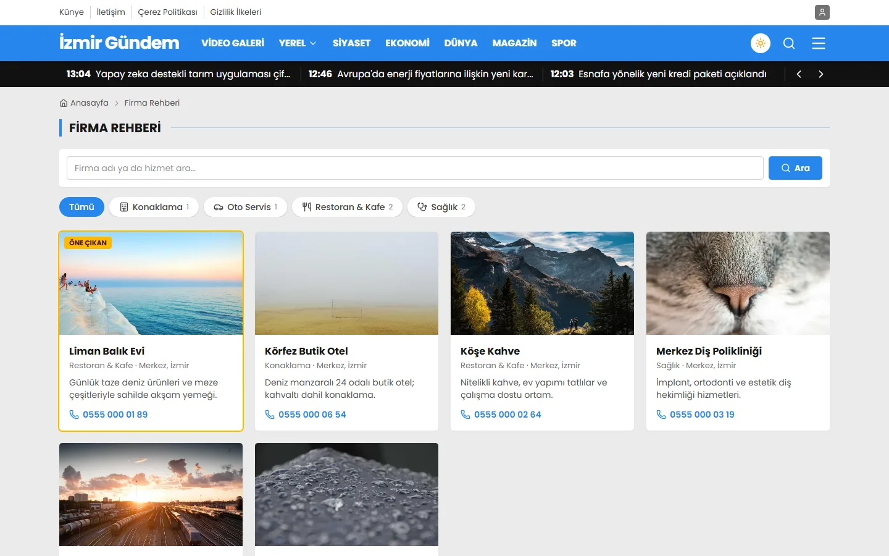
Task: Open the train yard sunset photo
Action: click(x=151, y=494)
